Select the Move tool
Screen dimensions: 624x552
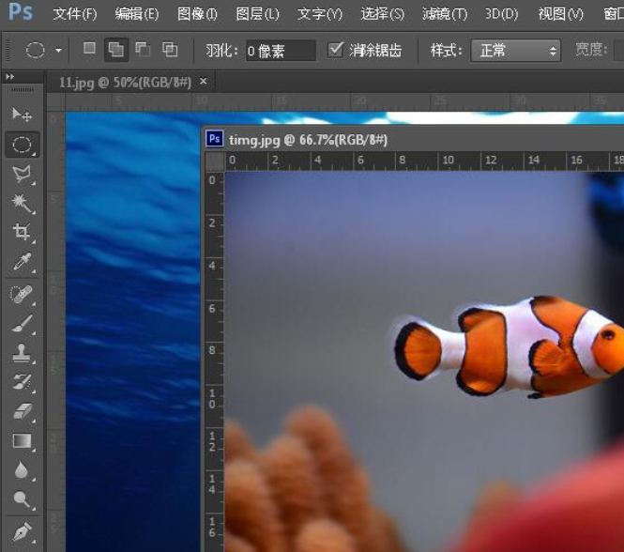(x=22, y=115)
